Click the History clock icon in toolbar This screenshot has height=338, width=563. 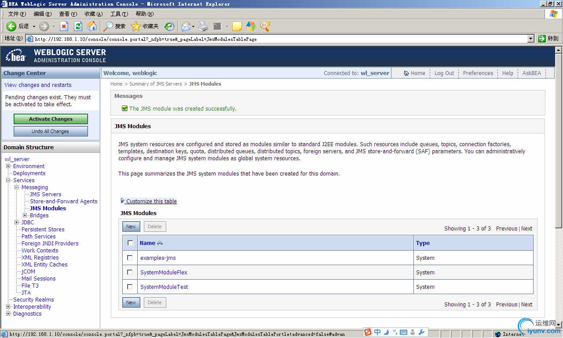(169, 26)
